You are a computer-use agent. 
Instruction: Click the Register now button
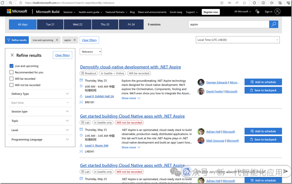coord(211,12)
